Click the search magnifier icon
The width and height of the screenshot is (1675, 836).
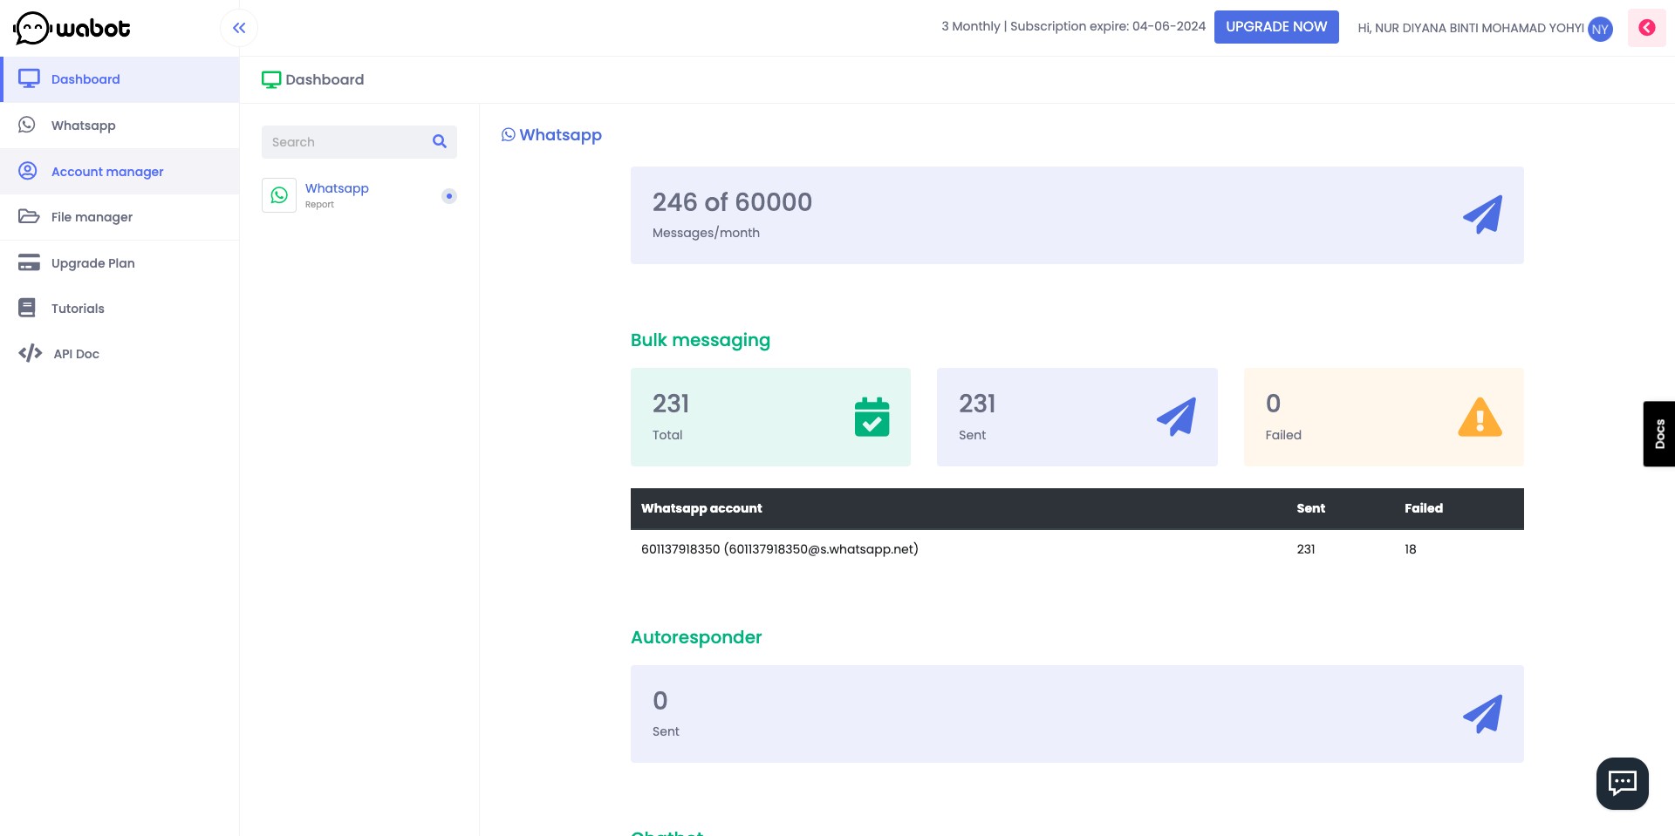point(440,141)
